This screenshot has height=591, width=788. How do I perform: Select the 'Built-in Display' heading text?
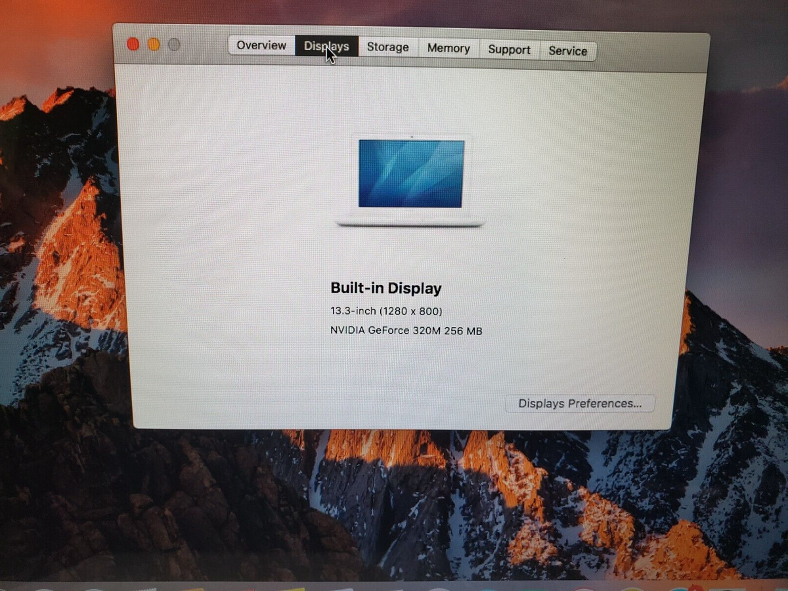coord(386,288)
